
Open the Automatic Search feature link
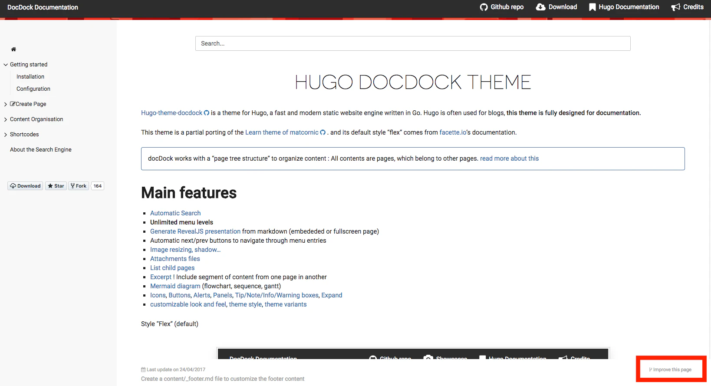[175, 213]
